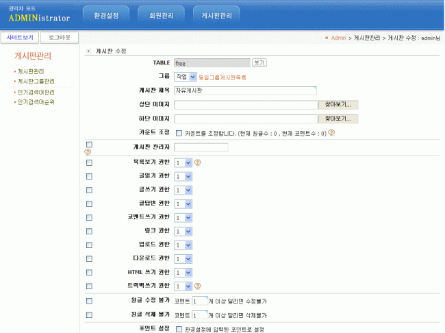The image size is (445, 333).
Task: Open the 회원관리 top menu
Action: [161, 14]
